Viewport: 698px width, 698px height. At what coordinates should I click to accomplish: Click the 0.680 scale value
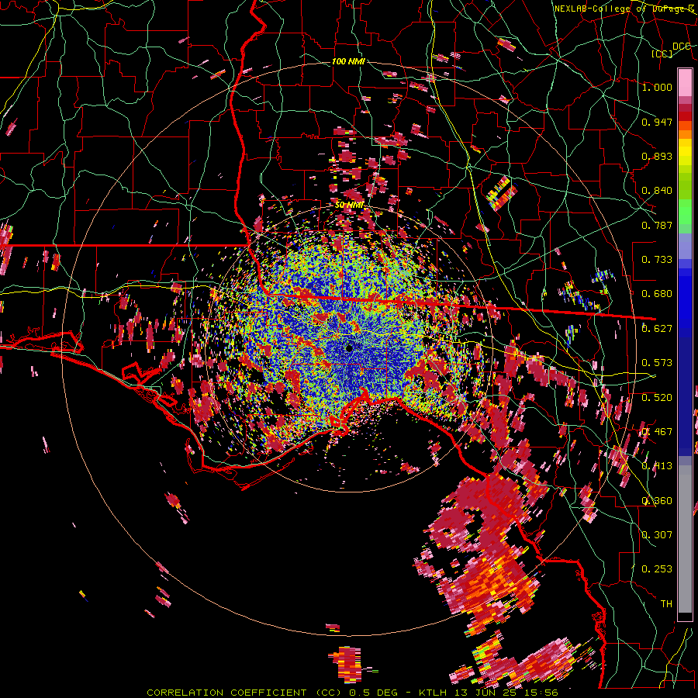pyautogui.click(x=657, y=294)
